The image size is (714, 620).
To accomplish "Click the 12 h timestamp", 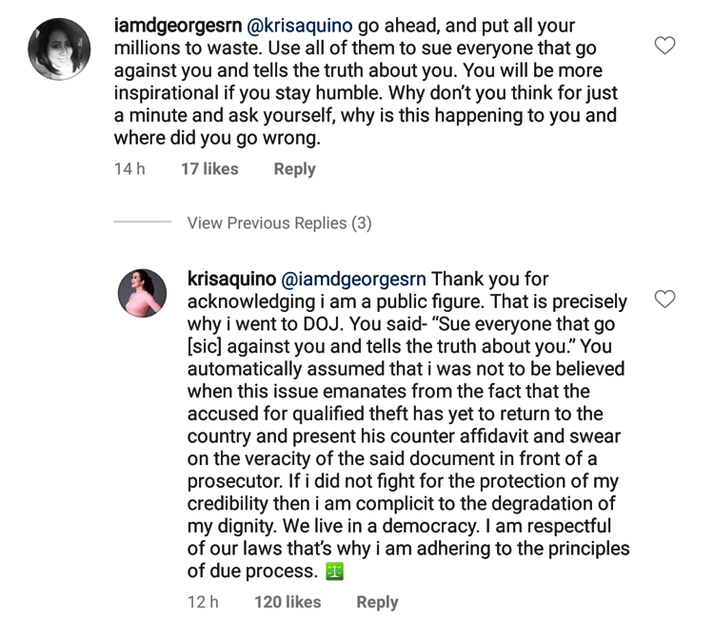I will point(202,602).
